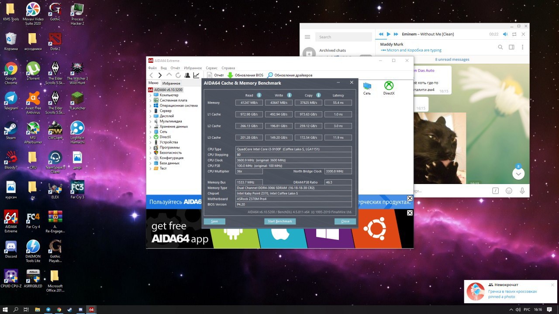This screenshot has width=559, height=314.
Task: Click AIDA64 forward navigation arrow
Action: point(160,75)
